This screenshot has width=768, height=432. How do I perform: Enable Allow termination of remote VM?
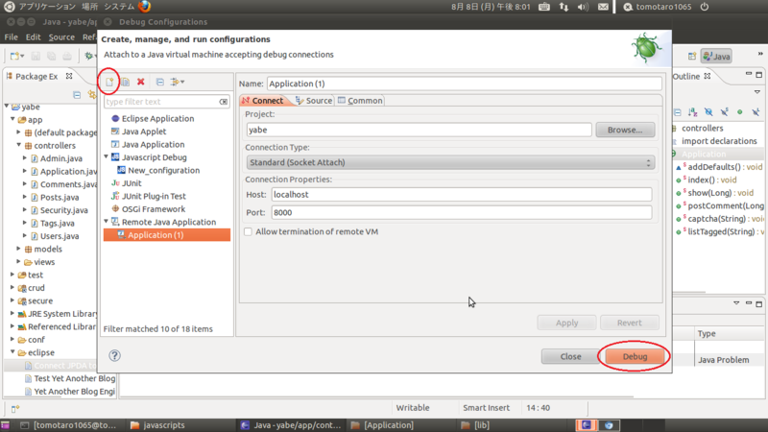(249, 231)
